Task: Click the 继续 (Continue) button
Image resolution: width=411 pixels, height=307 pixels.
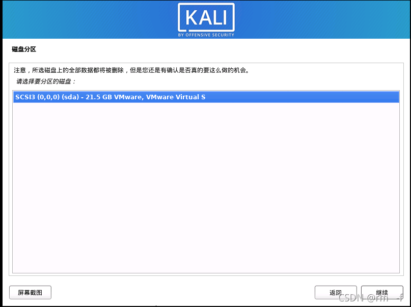Action: (382, 292)
